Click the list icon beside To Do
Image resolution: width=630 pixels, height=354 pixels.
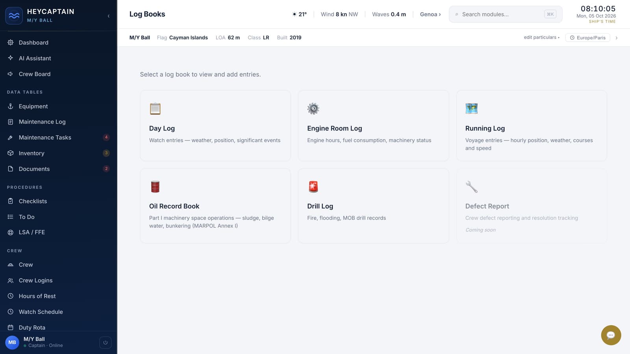pyautogui.click(x=11, y=217)
